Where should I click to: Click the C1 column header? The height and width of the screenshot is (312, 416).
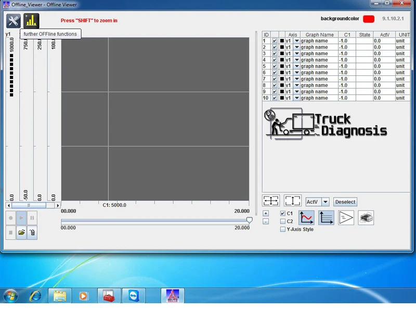click(x=347, y=35)
